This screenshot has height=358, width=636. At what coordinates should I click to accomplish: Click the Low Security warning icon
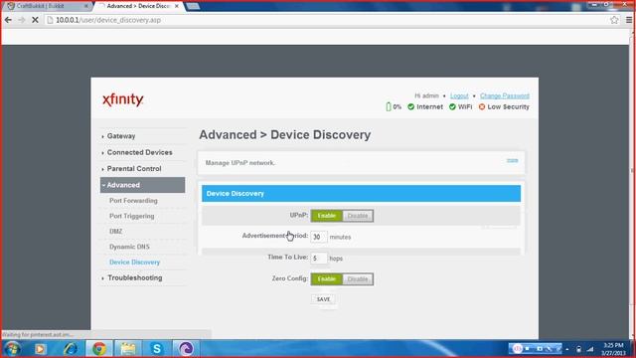[482, 106]
